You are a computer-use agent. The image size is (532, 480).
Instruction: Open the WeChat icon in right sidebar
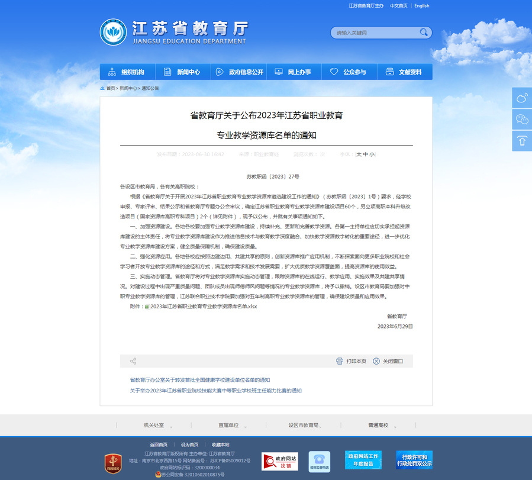pyautogui.click(x=522, y=119)
